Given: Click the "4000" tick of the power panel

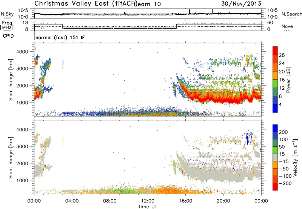Looking at the screenshot, I should tap(22, 52).
